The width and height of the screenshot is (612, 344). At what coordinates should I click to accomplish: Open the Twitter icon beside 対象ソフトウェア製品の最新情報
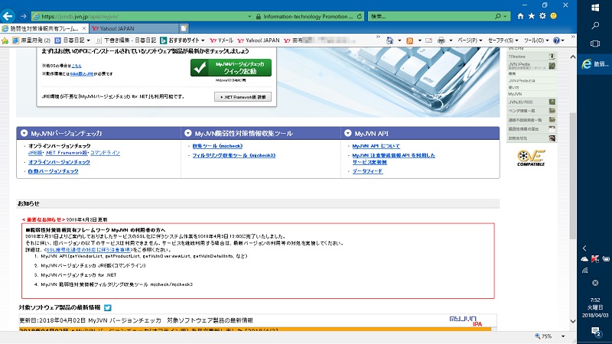point(108,308)
